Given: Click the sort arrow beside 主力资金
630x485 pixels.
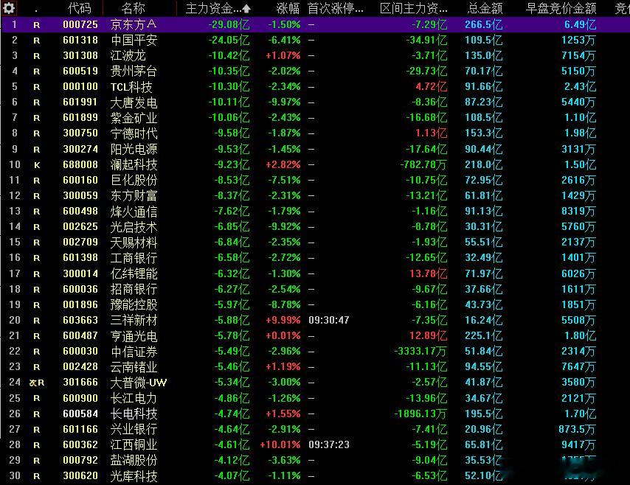Looking at the screenshot, I should (246, 8).
